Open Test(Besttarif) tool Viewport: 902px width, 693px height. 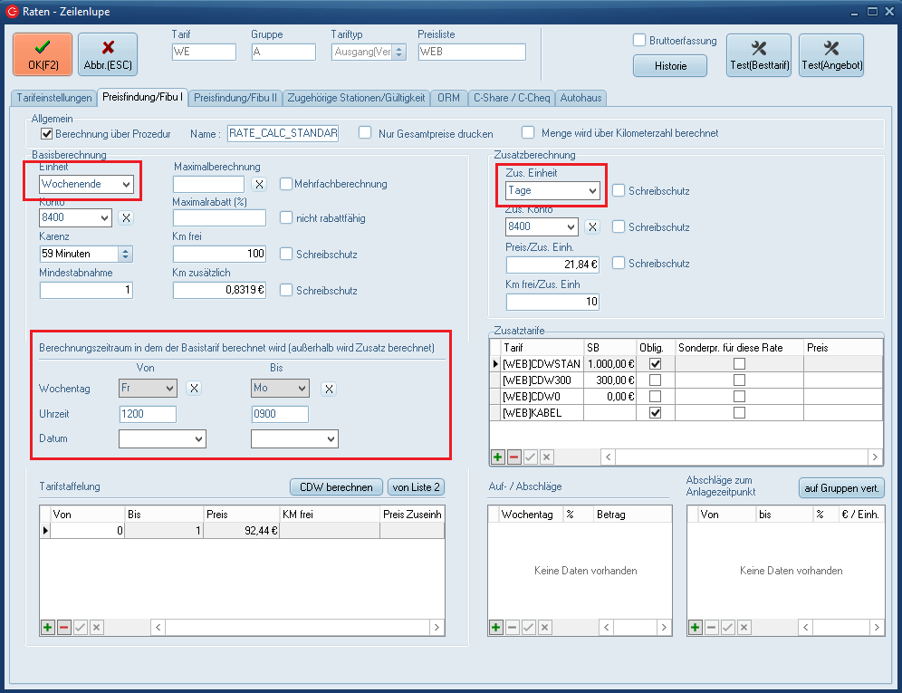coord(759,55)
